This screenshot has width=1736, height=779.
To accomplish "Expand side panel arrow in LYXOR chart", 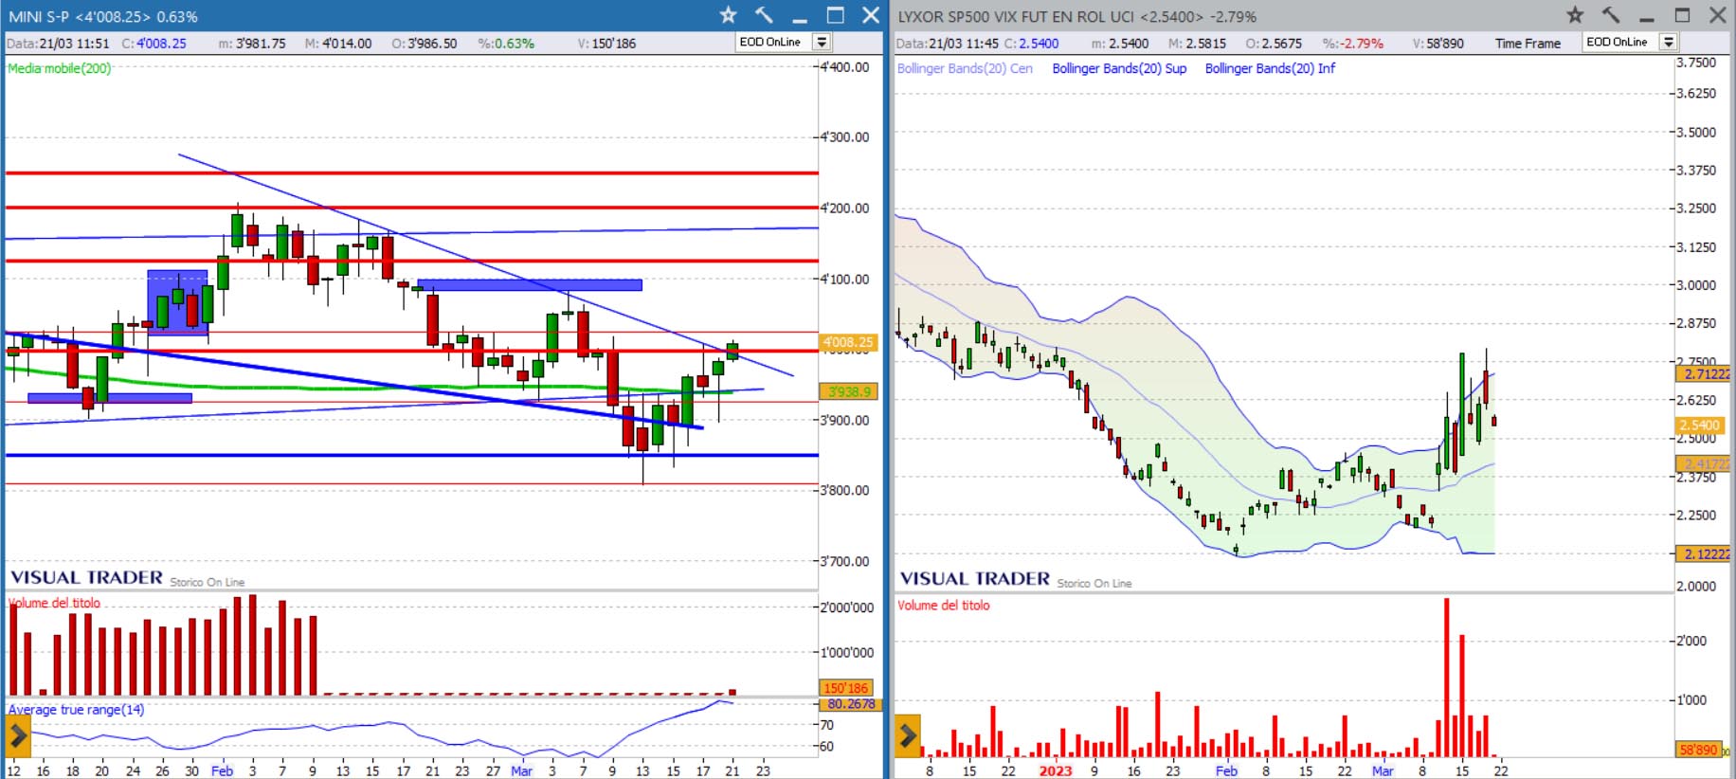I will [908, 734].
